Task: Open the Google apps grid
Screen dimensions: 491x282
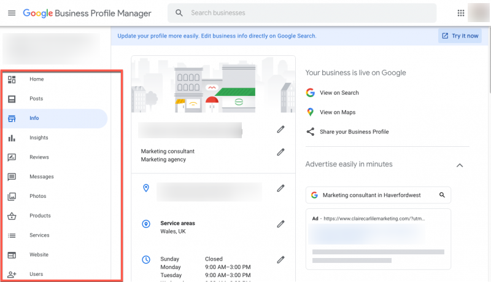Action: (x=461, y=13)
